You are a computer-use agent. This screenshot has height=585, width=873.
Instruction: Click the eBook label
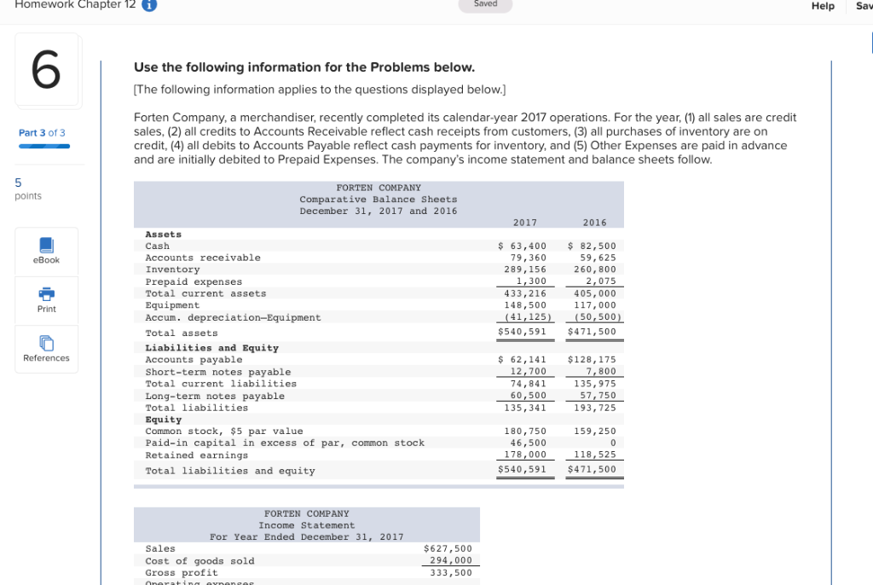46,260
